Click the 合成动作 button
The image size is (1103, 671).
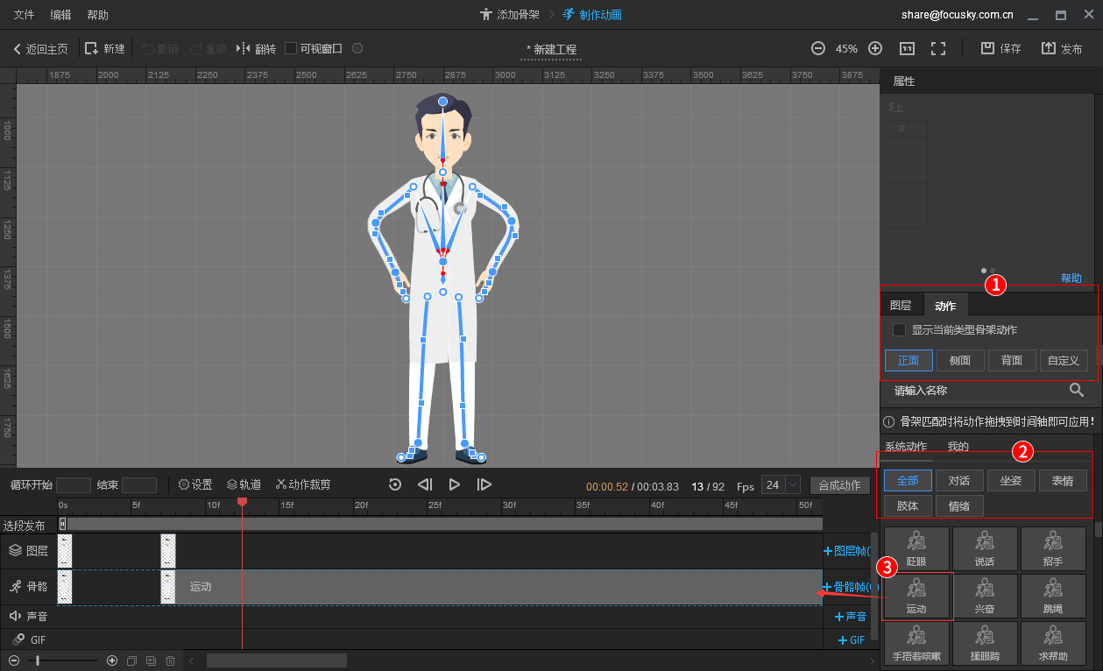click(838, 485)
